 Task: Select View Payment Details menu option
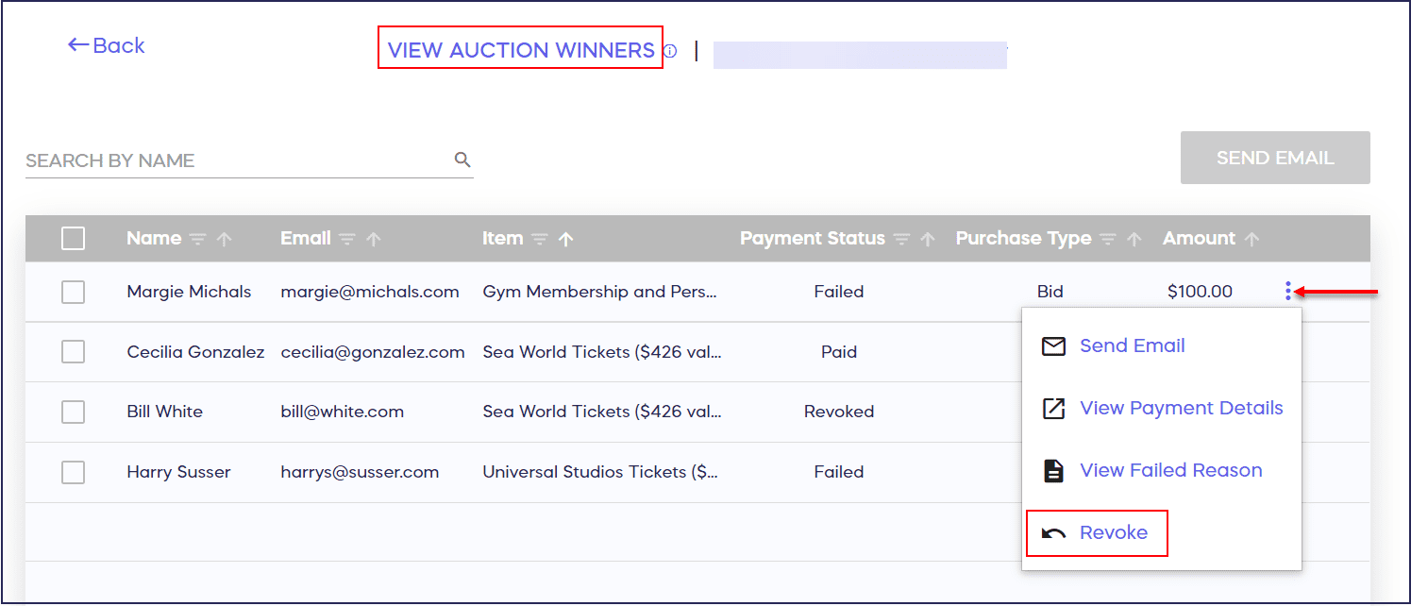pyautogui.click(x=1181, y=408)
